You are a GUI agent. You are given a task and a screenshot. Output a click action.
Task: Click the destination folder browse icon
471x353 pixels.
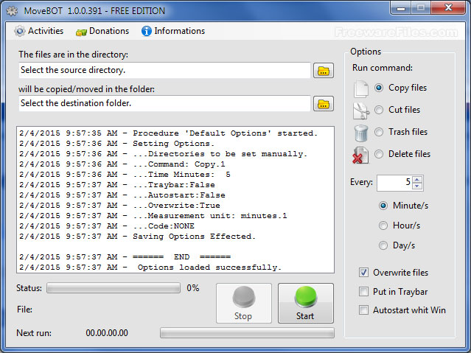coord(324,104)
